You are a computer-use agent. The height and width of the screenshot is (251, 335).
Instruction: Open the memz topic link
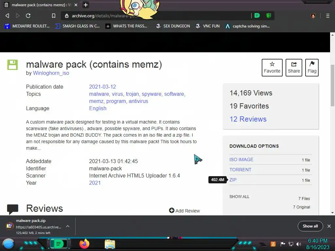pyautogui.click(x=97, y=101)
